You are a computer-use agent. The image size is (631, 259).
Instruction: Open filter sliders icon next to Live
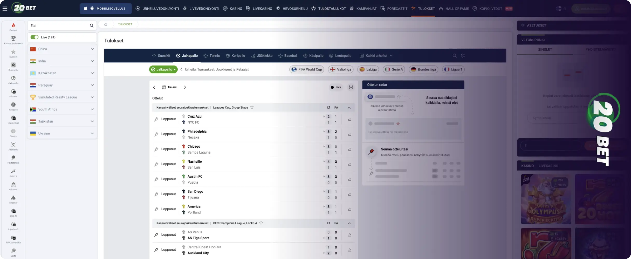(x=351, y=87)
